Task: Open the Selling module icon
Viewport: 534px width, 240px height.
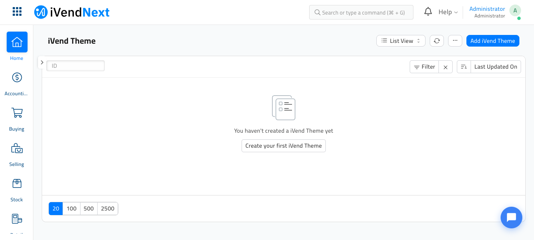Action: point(17,148)
